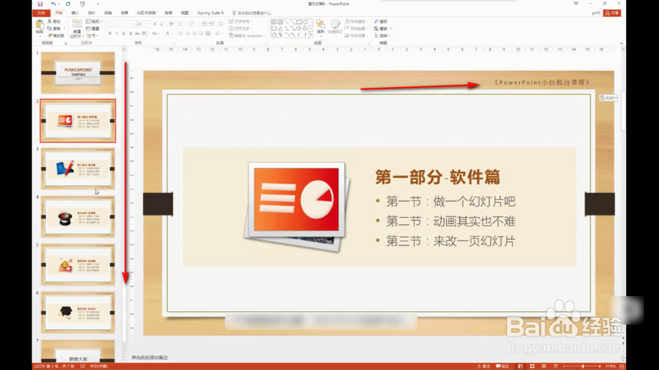The width and height of the screenshot is (659, 370).
Task: Open Shape Outline (形状轮廓)
Action: coord(357,28)
